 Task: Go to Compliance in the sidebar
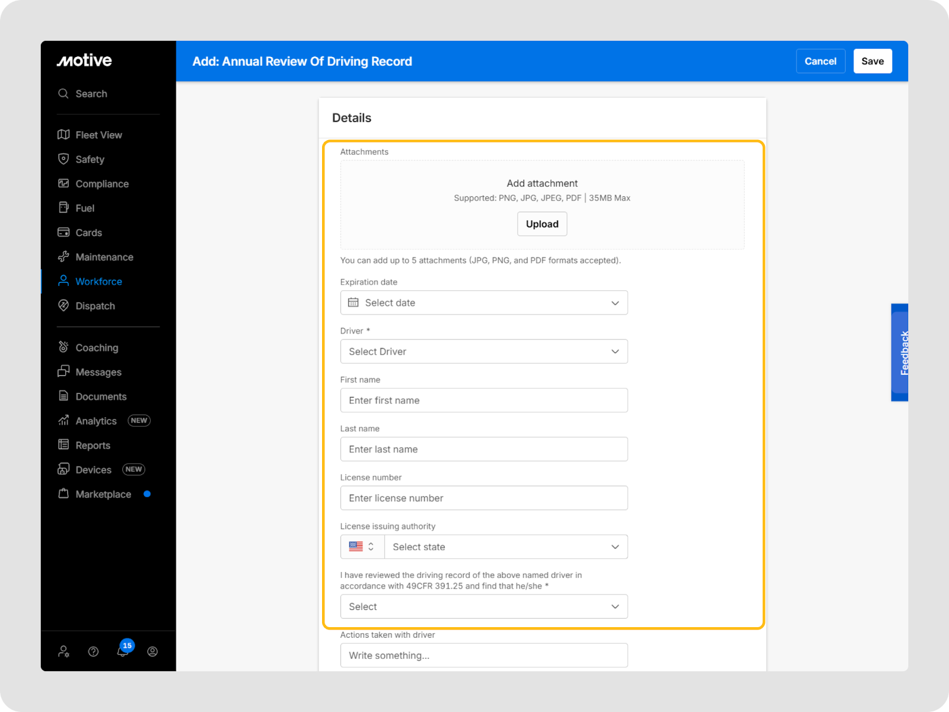(102, 184)
